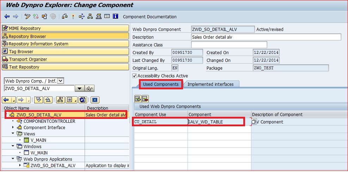Open Test Repository

pyautogui.click(x=65, y=67)
